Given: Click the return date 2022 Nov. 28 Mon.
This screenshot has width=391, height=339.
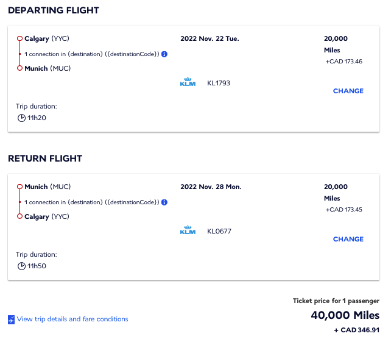Looking at the screenshot, I should [211, 187].
